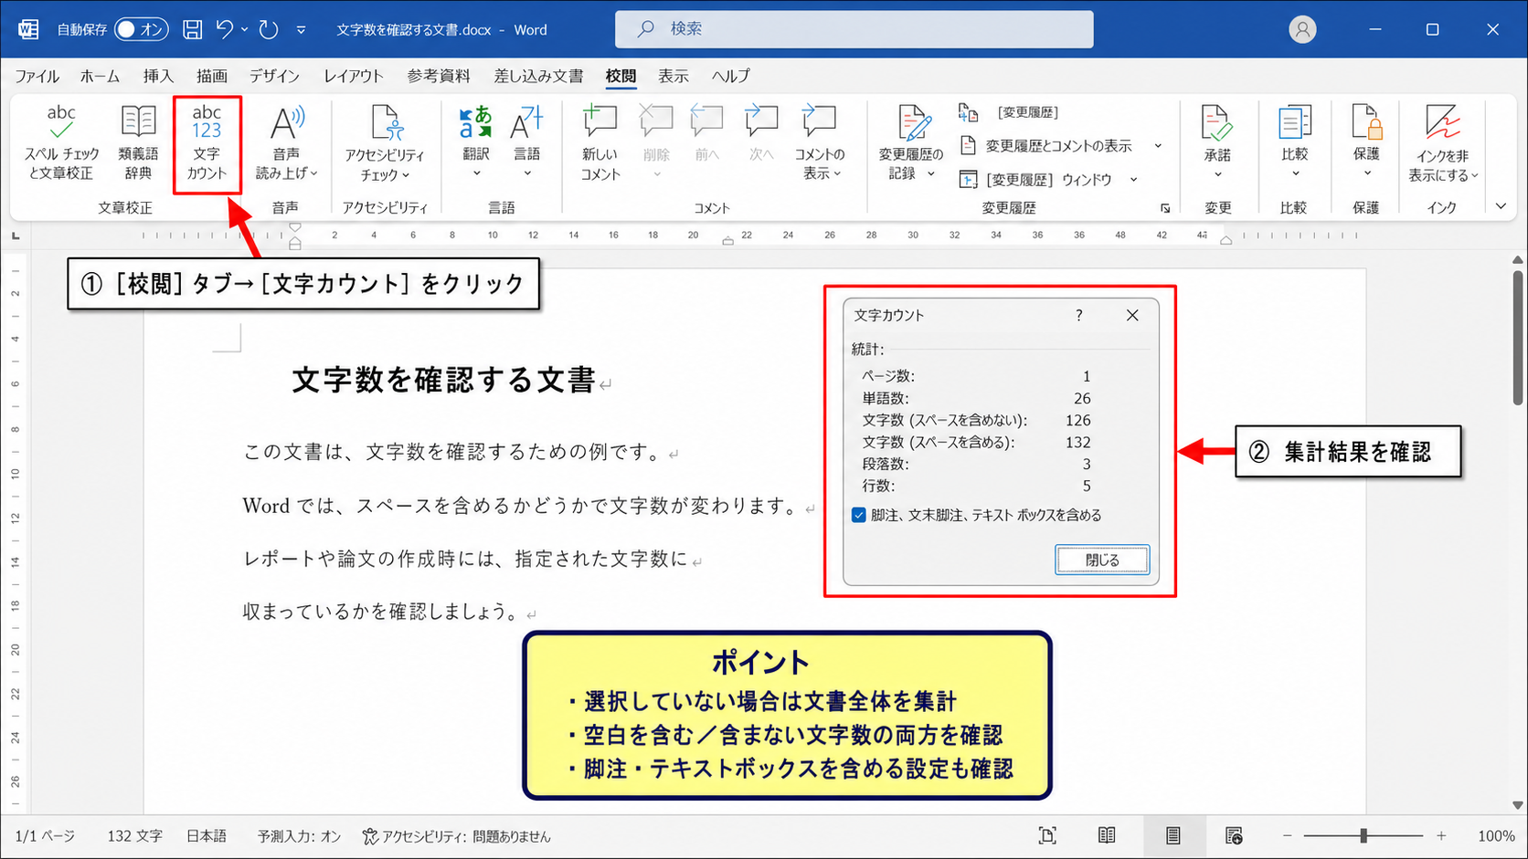1528x859 pixels.
Task: Click the 閉じる button in Word Count dialog
Action: (1102, 560)
